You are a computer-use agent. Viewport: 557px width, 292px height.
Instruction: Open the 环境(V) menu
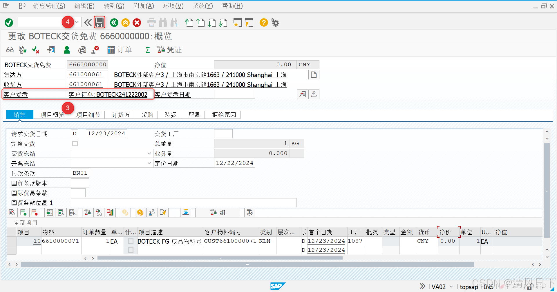pos(173,6)
